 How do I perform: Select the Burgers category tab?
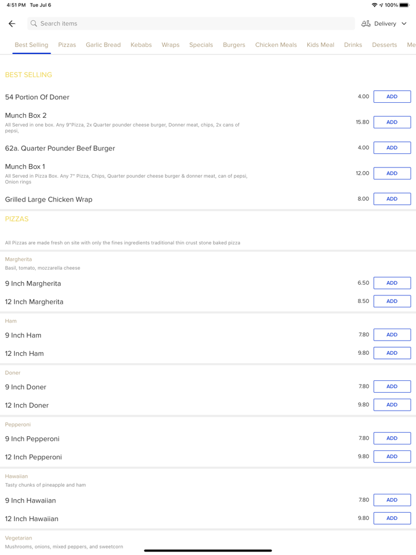234,45
